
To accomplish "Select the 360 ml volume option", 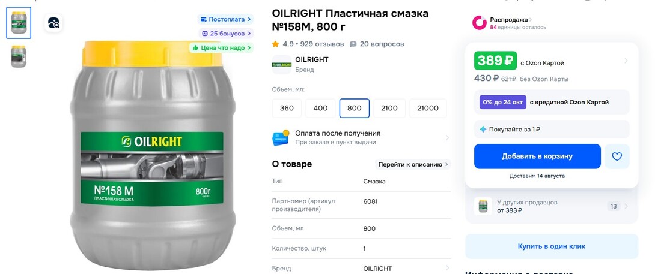I will (x=287, y=108).
